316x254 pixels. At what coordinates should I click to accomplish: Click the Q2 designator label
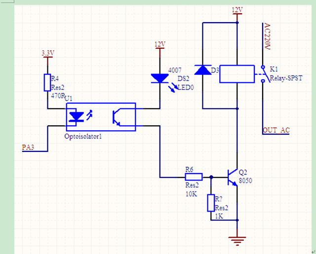click(243, 172)
